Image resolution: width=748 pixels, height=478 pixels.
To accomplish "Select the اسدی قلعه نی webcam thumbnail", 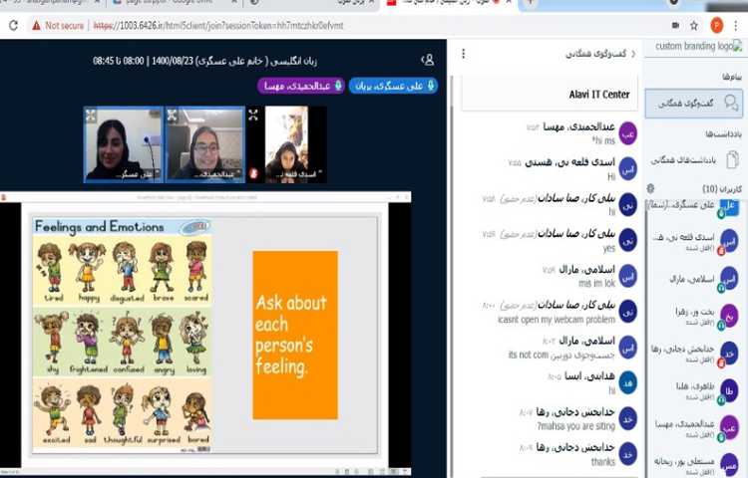I will tap(287, 144).
